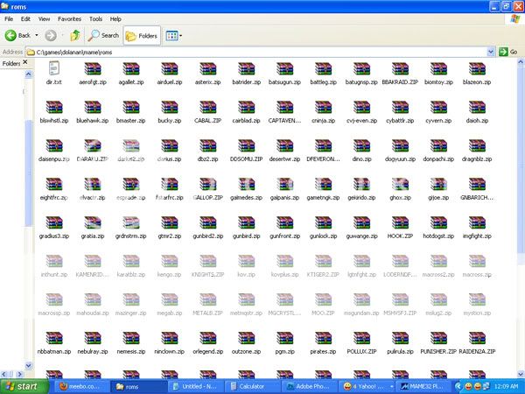Select the airduel.zip archive icon

(x=170, y=68)
